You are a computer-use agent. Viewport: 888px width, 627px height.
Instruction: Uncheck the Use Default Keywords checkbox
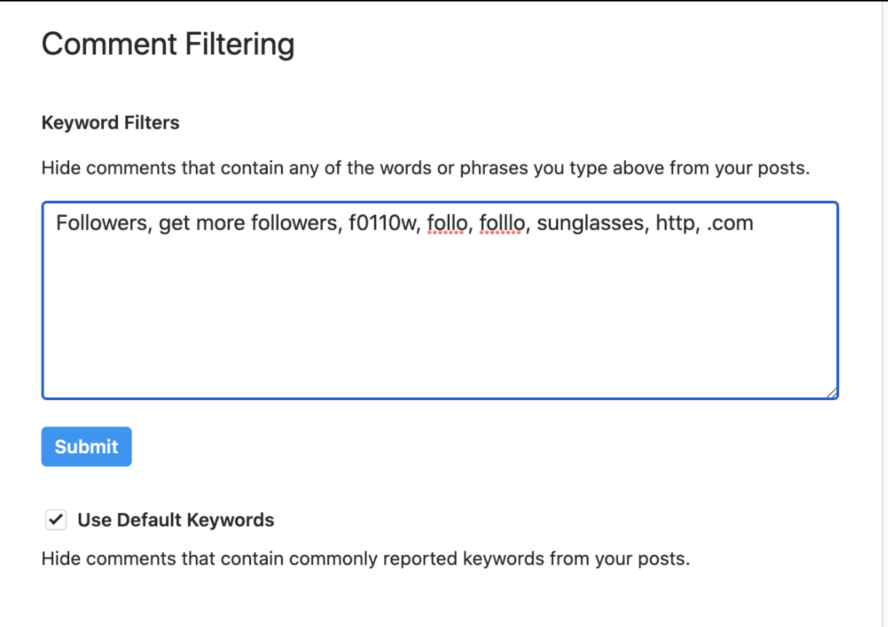click(56, 520)
